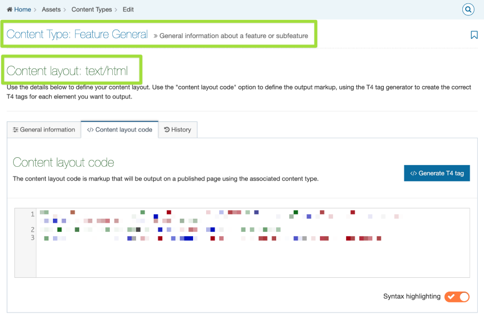The image size is (484, 320).
Task: Open Content Types breadcrumb
Action: coord(92,10)
